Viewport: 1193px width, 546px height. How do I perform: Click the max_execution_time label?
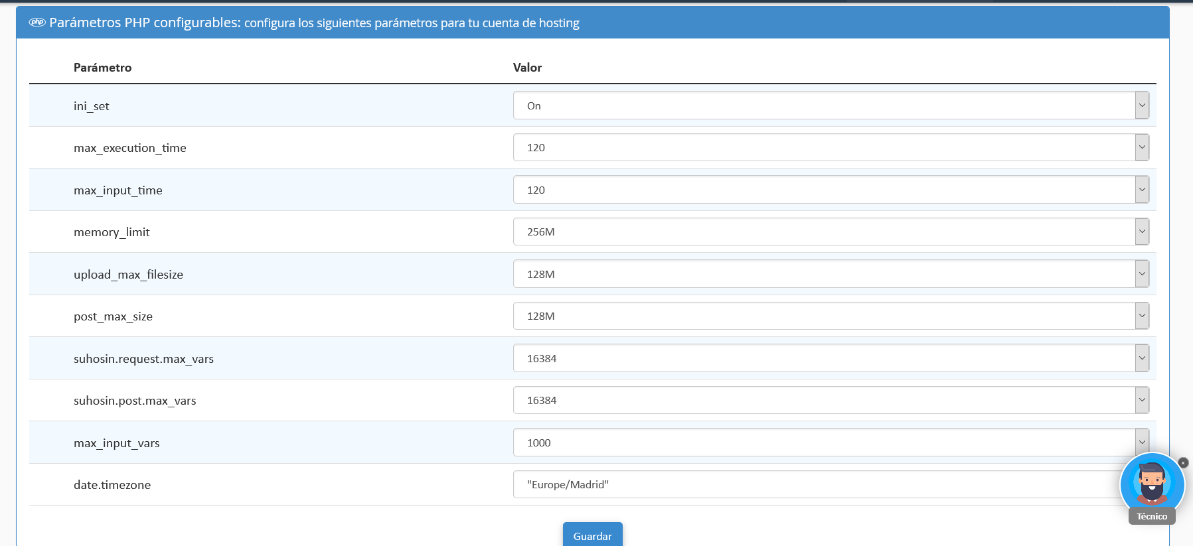click(130, 148)
